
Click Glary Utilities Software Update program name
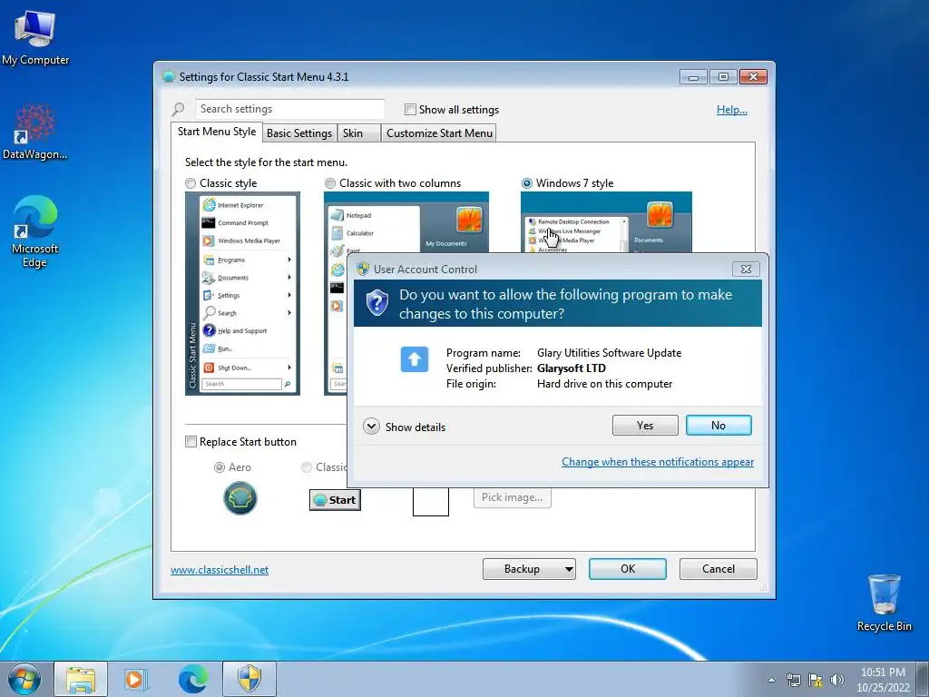coord(609,353)
